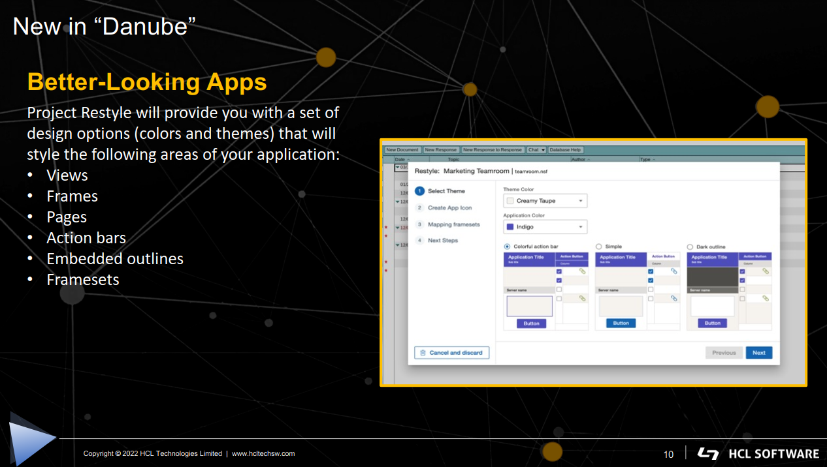
Task: Open the Chat dropdown in action bar
Action: (536, 150)
